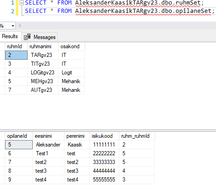This screenshot has width=216, height=192.
Task: Collapse the SQL code block with minus icon
Action: 22,3
